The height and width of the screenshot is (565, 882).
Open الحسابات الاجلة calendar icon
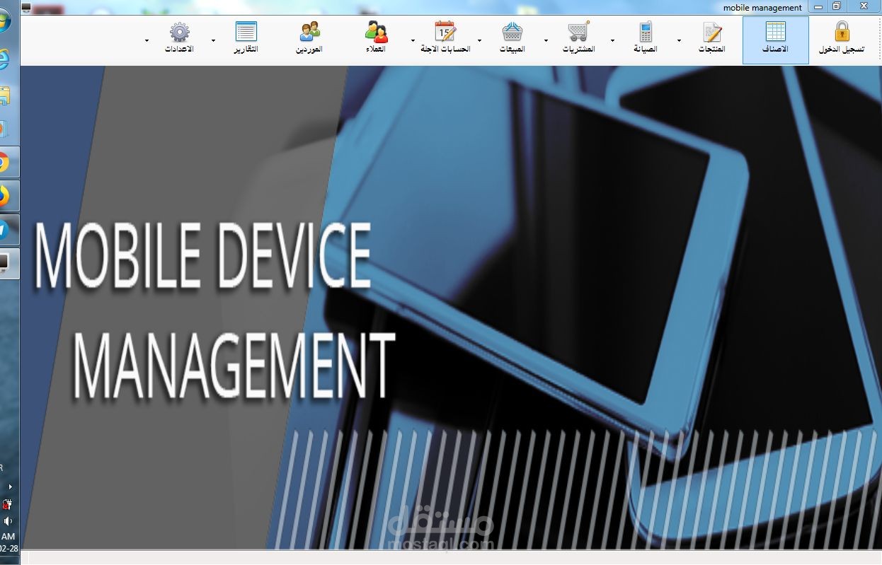coord(445,32)
